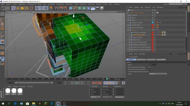Switch to the Modeling Axis tab

click(x=141, y=59)
